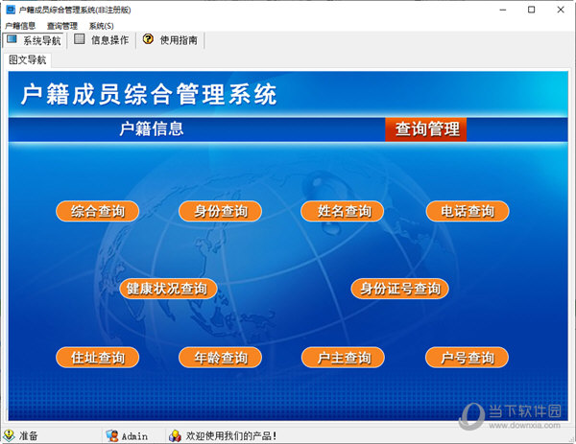Click the welcome message icon in status bar

[x=175, y=436]
